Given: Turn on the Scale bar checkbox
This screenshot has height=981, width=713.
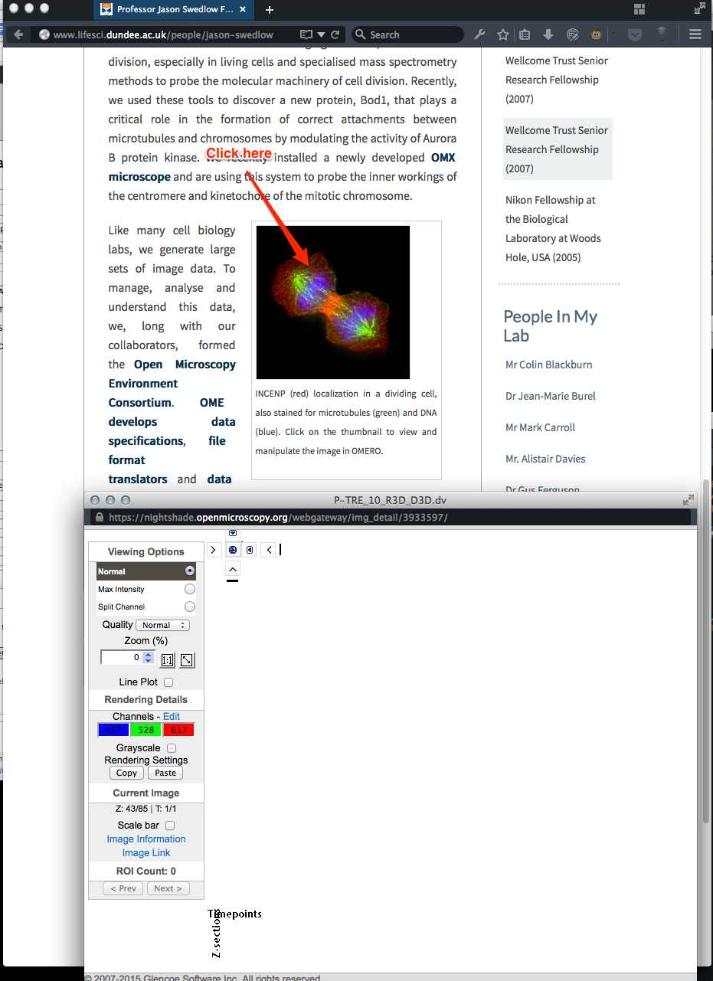Looking at the screenshot, I should (x=170, y=826).
